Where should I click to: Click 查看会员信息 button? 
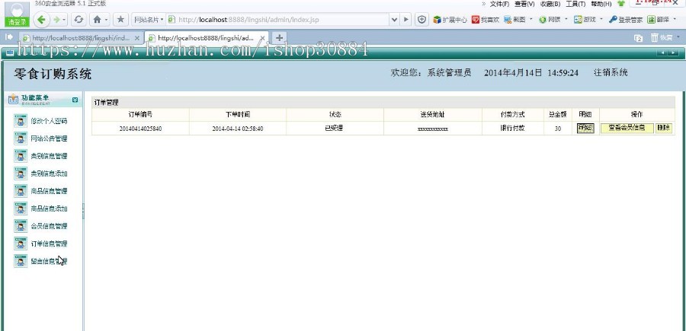[627, 129]
